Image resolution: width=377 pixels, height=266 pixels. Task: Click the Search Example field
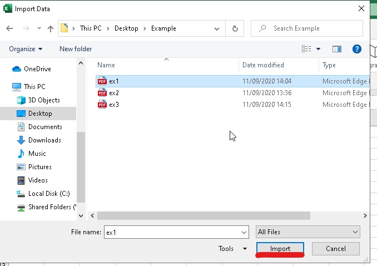[307, 28]
